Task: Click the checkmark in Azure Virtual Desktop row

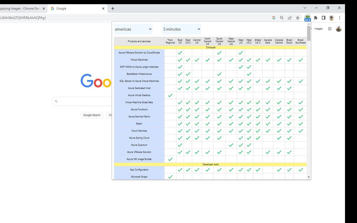Action: coord(170,95)
